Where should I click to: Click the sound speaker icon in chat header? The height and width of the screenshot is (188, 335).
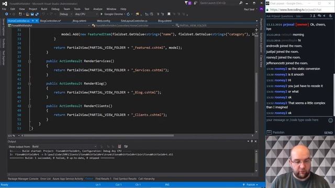[x=324, y=16]
